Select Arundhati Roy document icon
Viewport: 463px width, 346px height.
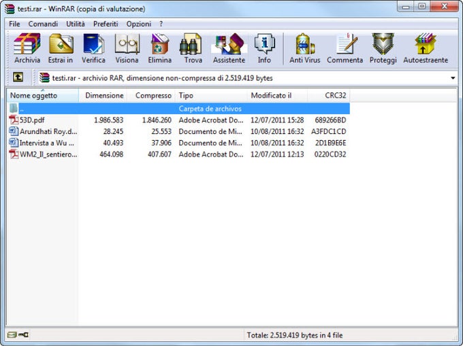tap(14, 131)
